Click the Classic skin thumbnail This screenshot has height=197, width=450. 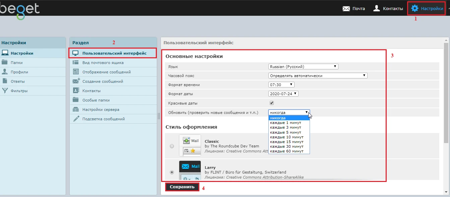[190, 145]
